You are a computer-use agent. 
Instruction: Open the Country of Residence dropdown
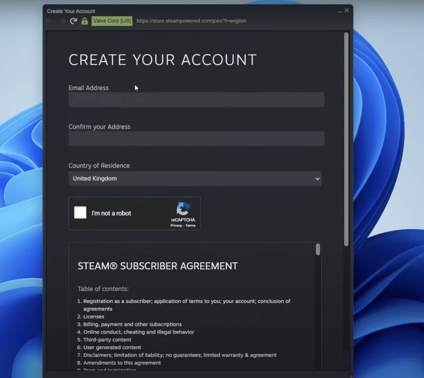tap(195, 178)
